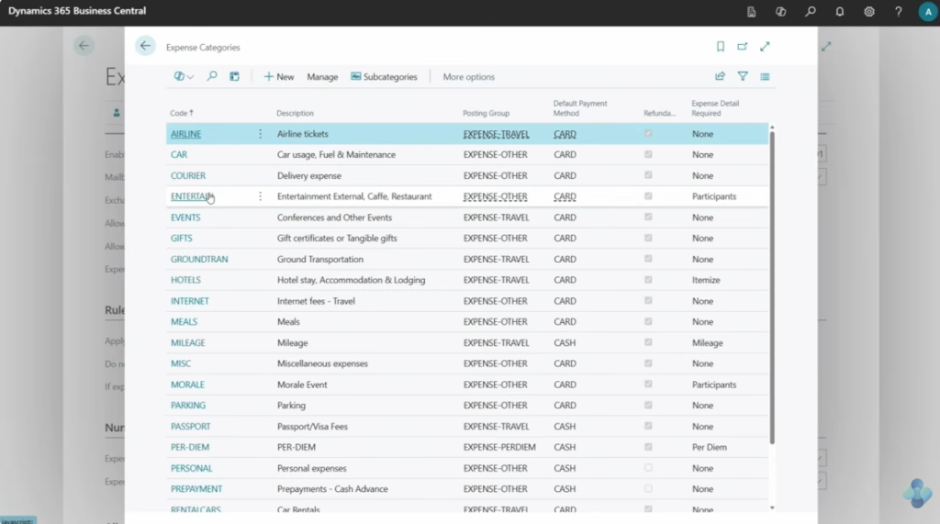Click the bookmark icon in the page header

click(721, 46)
